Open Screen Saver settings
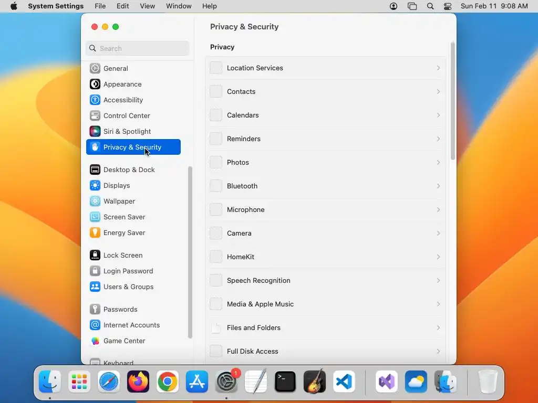 pyautogui.click(x=133, y=217)
